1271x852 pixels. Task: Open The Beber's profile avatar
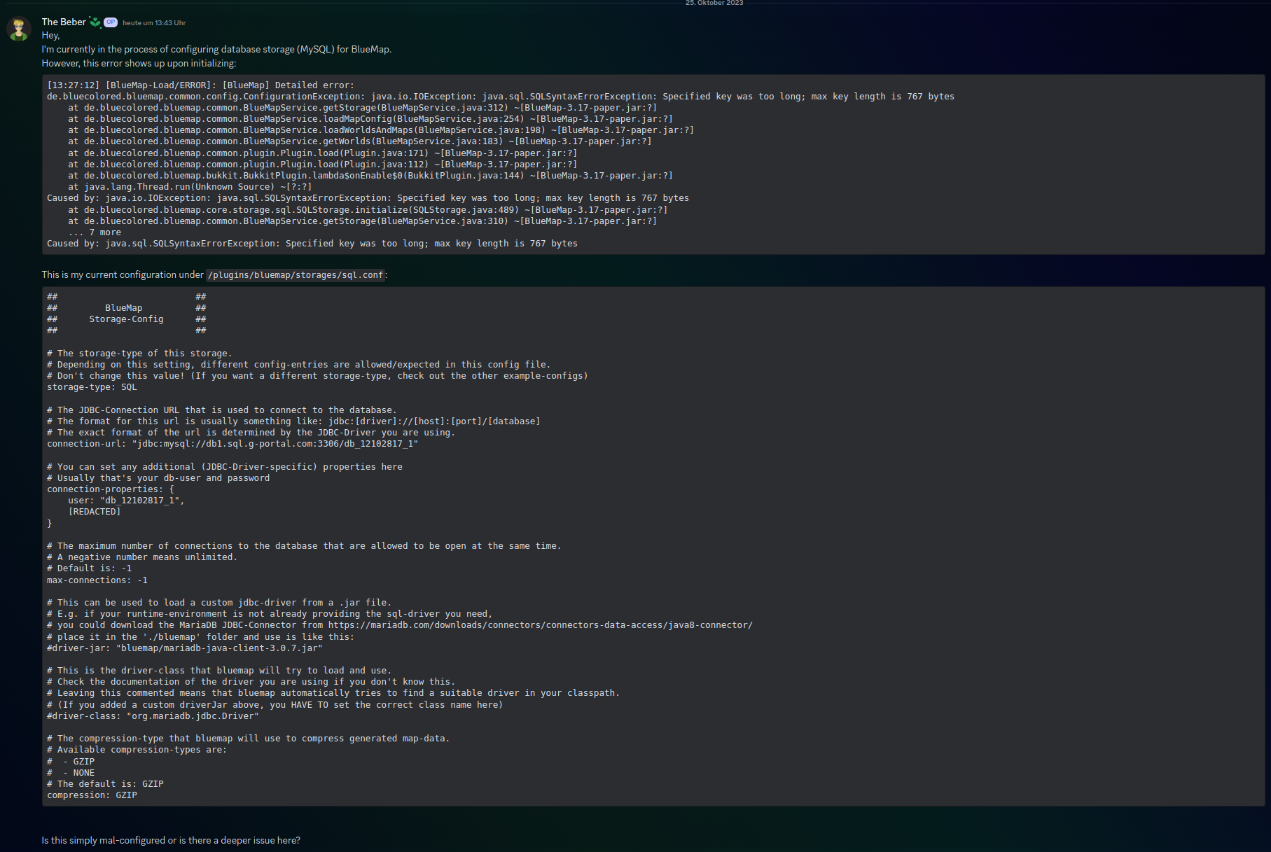18,29
